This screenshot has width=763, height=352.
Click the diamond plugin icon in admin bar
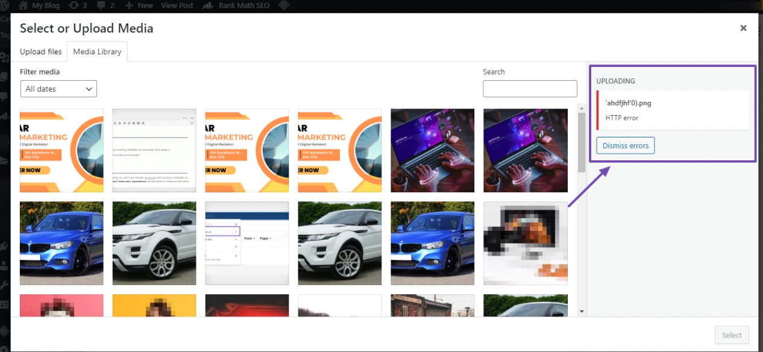point(284,5)
